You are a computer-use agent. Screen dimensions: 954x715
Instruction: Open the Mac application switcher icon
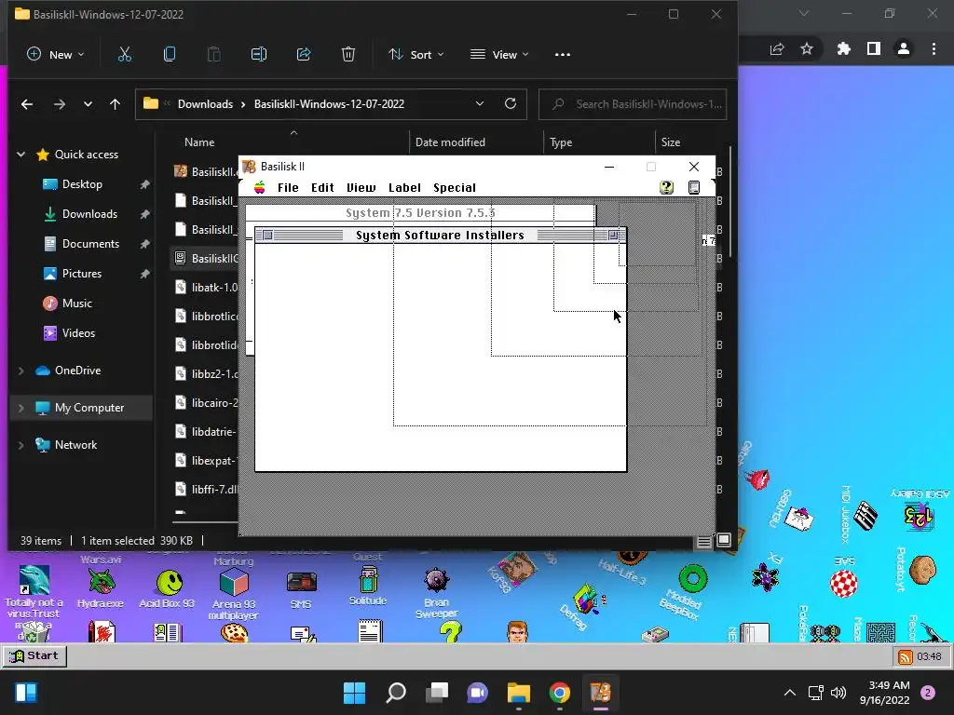pos(693,187)
